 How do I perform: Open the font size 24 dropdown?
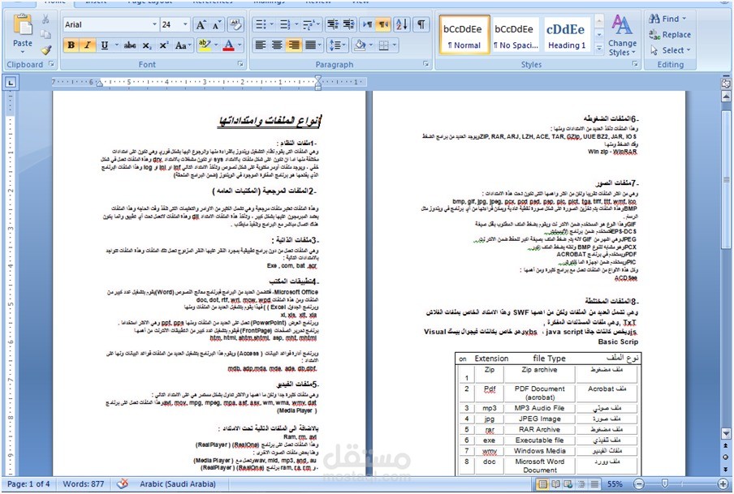point(185,24)
